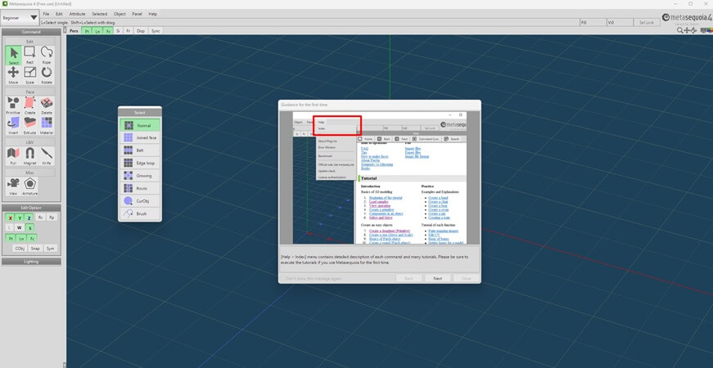Open the Selected menu
The image size is (713, 368).
click(x=100, y=14)
